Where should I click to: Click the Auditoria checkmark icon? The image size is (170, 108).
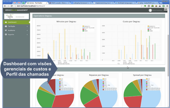point(6,30)
